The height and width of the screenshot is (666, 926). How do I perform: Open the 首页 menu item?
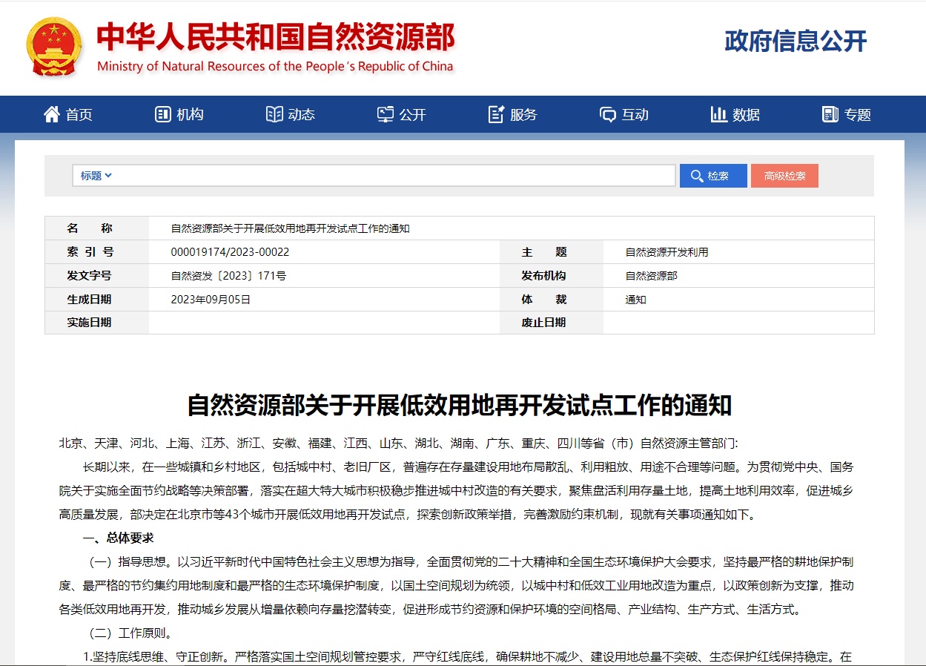click(x=79, y=114)
